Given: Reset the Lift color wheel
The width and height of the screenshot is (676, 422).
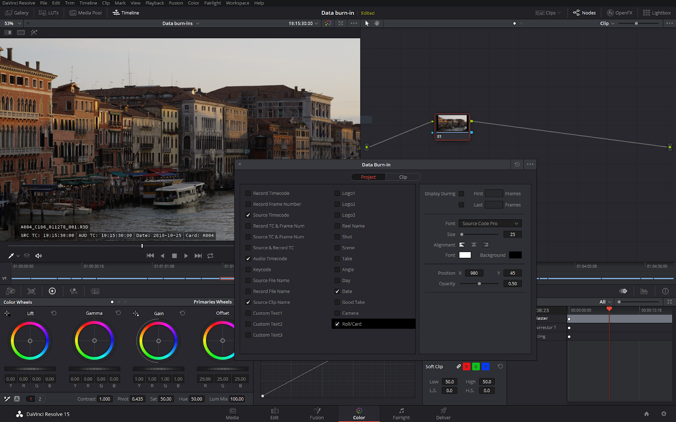Looking at the screenshot, I should tap(54, 313).
